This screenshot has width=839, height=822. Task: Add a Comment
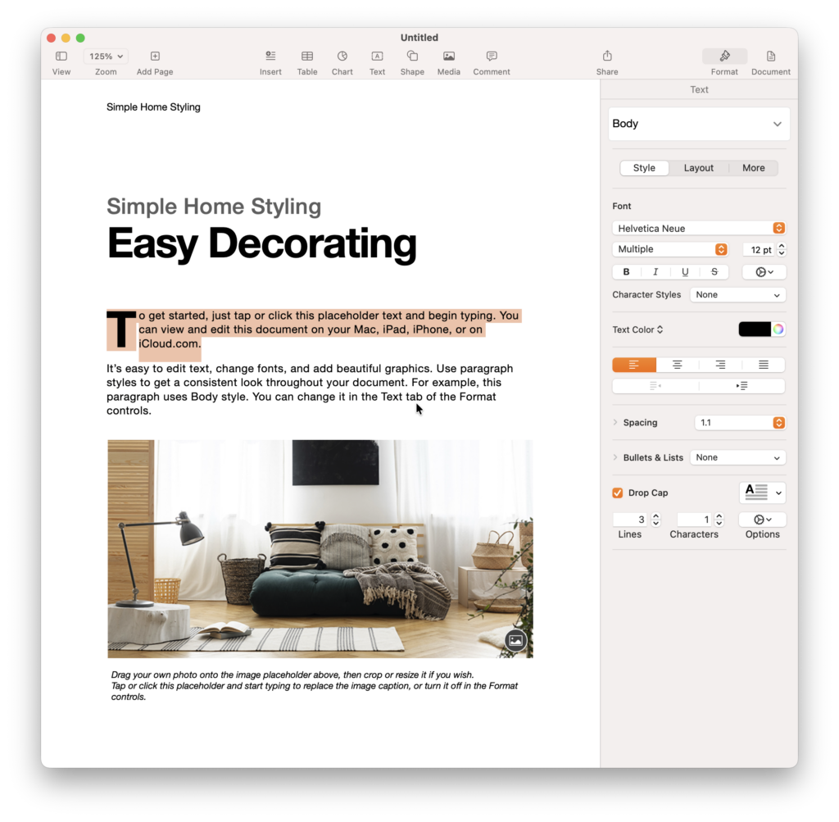coord(491,57)
